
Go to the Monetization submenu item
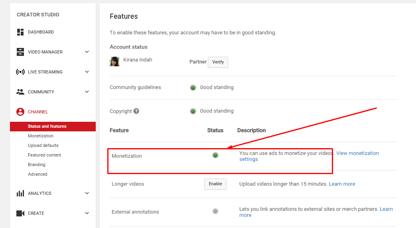[x=41, y=136]
